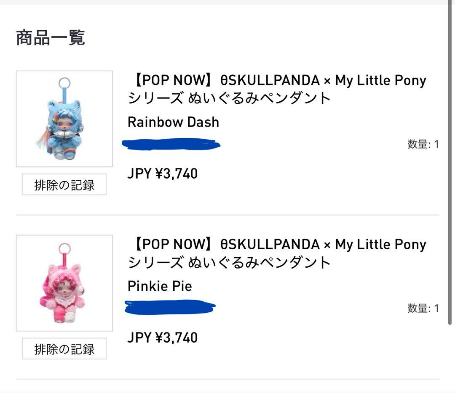The width and height of the screenshot is (455, 393).
Task: Click the blue redacted bar under Rainbow Dash
Action: pyautogui.click(x=171, y=144)
